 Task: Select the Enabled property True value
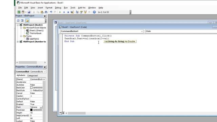point(36,104)
